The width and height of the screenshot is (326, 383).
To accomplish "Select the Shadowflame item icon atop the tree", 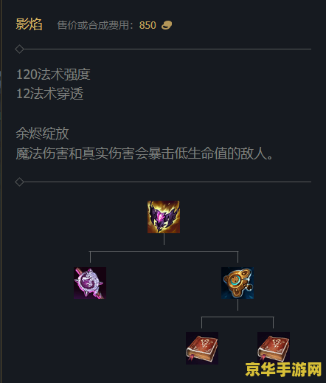I will coord(164,217).
